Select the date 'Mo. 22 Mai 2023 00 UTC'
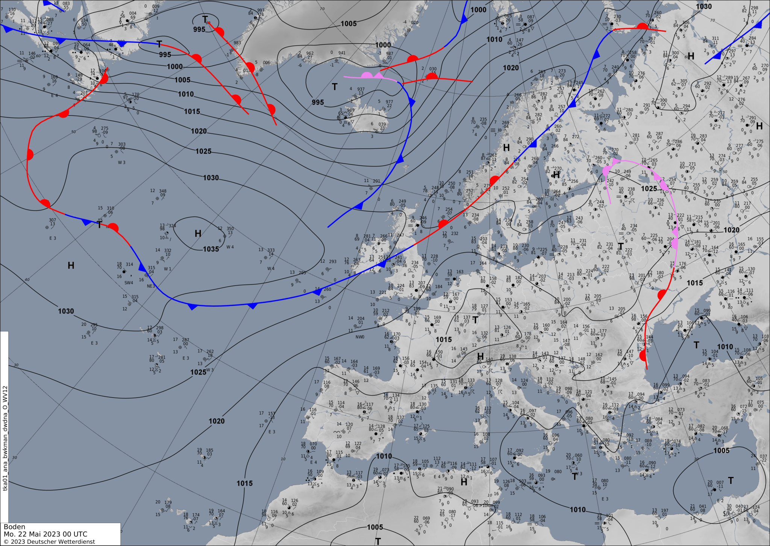 (x=45, y=534)
